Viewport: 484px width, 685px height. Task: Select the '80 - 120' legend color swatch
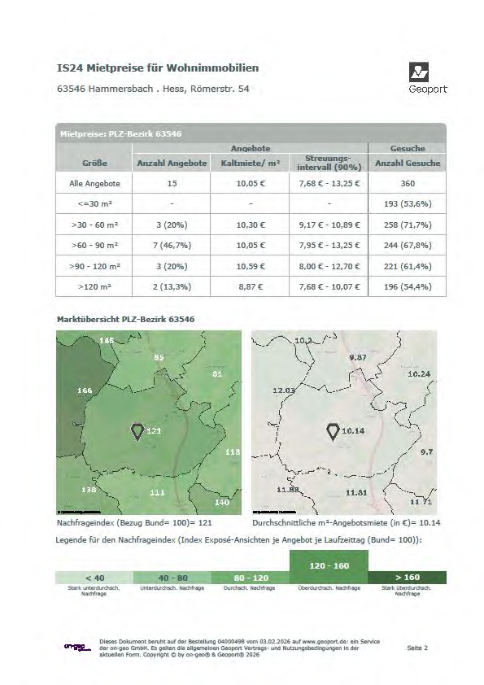[x=251, y=578]
